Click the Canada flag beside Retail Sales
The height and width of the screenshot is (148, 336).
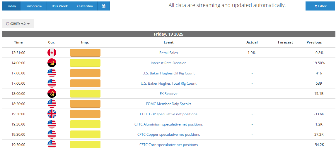(52, 53)
